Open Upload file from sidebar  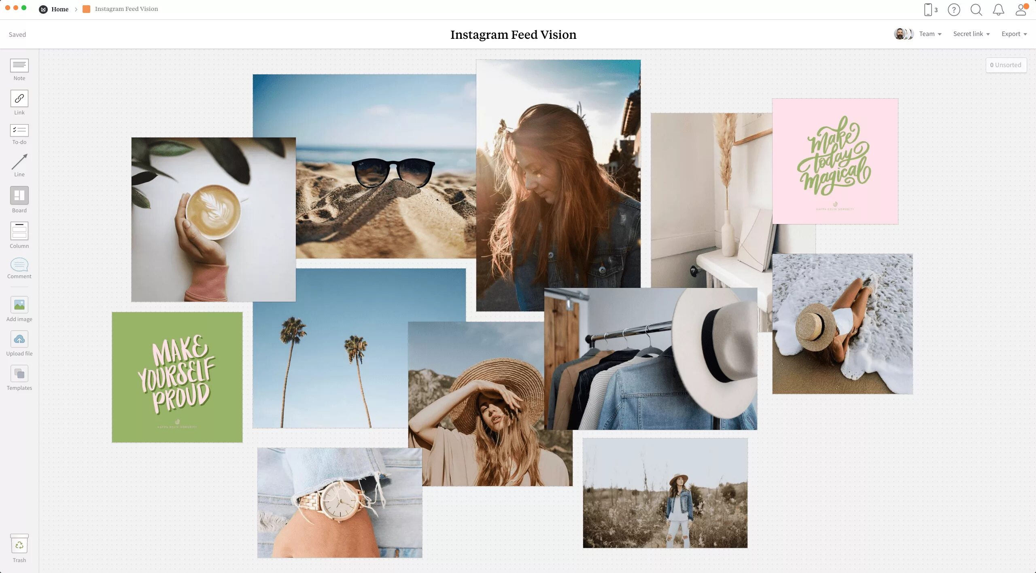[x=19, y=339]
